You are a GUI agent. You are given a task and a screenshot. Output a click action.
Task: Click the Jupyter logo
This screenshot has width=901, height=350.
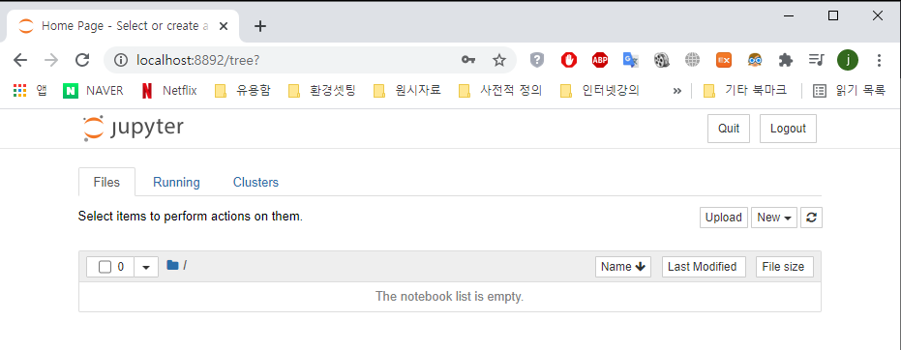point(134,128)
